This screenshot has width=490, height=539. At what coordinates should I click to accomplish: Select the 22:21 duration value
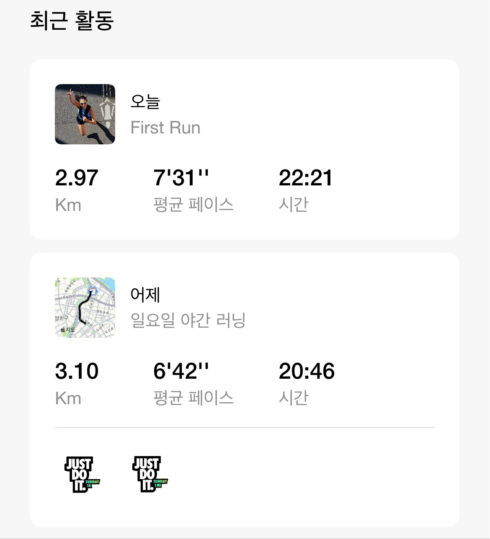pos(306,178)
